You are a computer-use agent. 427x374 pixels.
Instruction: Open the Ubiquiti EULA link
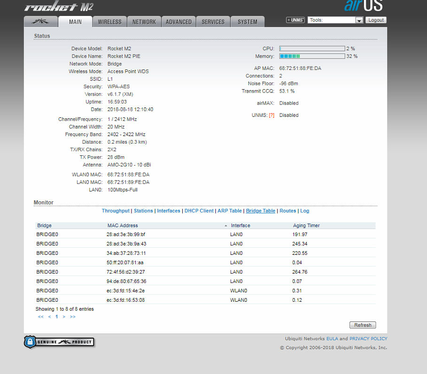pyautogui.click(x=332, y=339)
